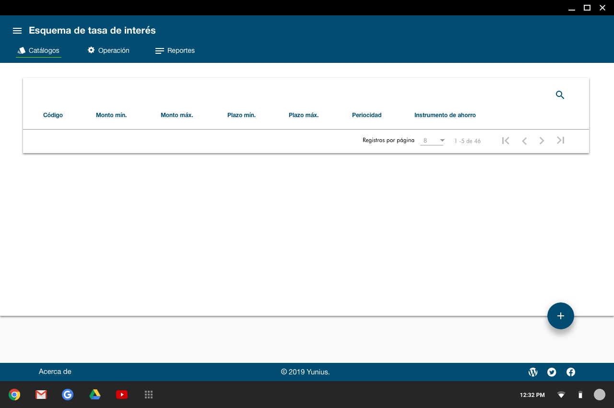
Task: Switch to the Catálogos tab
Action: pyautogui.click(x=39, y=50)
